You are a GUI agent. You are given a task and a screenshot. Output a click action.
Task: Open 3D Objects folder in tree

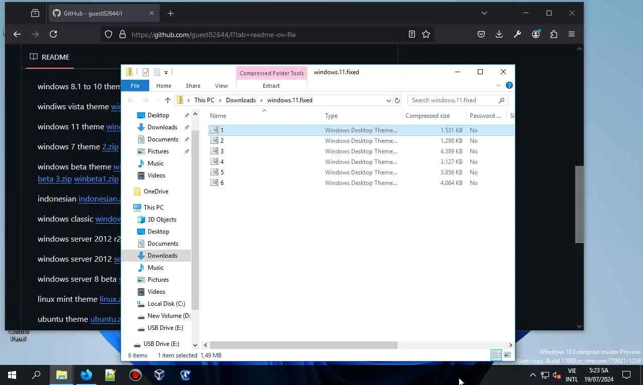tap(161, 220)
